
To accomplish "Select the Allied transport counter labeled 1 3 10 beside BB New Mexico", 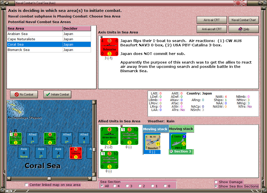I will point(129,136).
